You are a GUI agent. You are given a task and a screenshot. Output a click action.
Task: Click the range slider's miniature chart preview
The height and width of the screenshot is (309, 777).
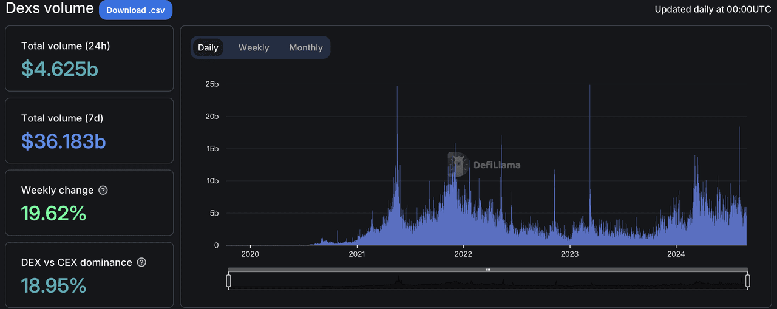click(x=487, y=281)
